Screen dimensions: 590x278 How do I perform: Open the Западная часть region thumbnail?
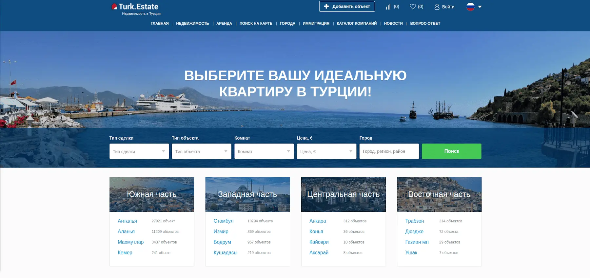tap(247, 194)
